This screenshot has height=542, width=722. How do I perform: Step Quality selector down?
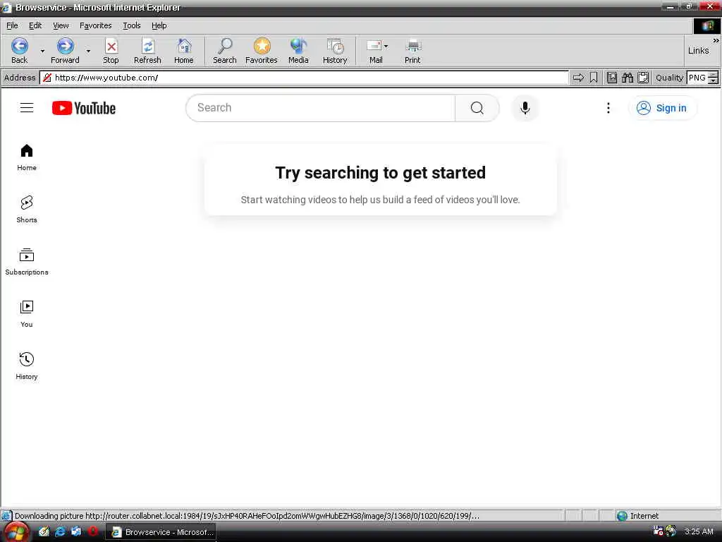coord(714,80)
